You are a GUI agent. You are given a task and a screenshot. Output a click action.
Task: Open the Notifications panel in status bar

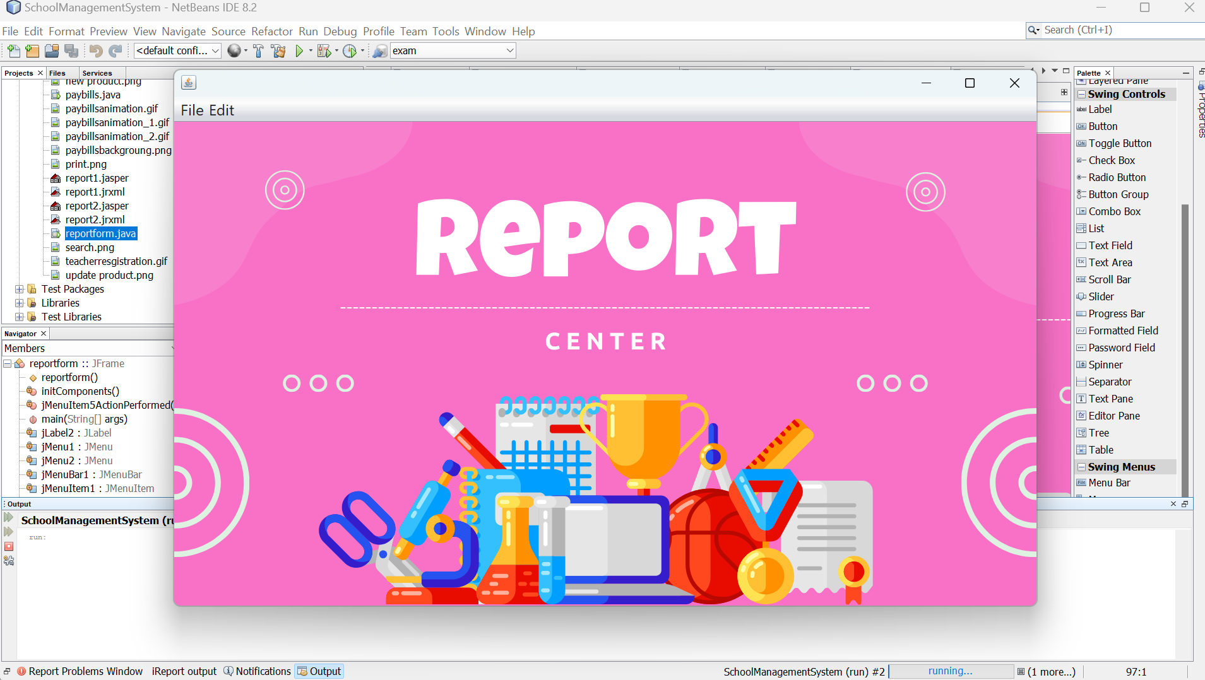pos(258,671)
